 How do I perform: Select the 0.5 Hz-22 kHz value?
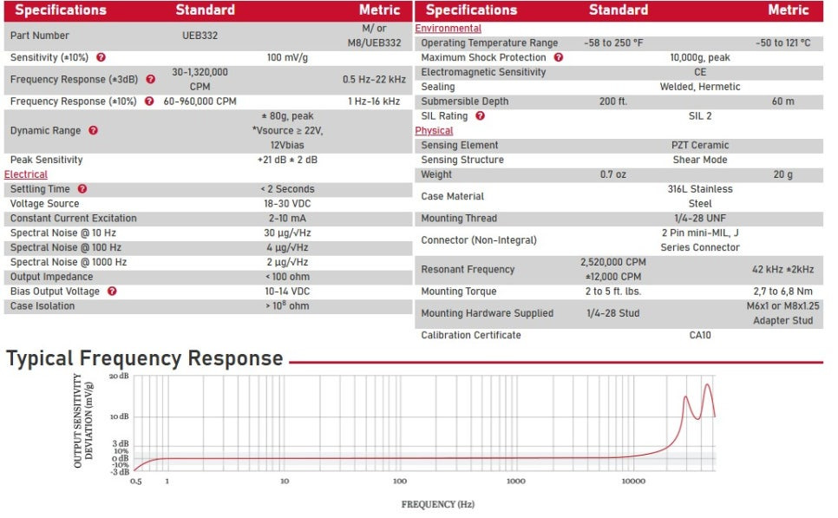pos(374,79)
